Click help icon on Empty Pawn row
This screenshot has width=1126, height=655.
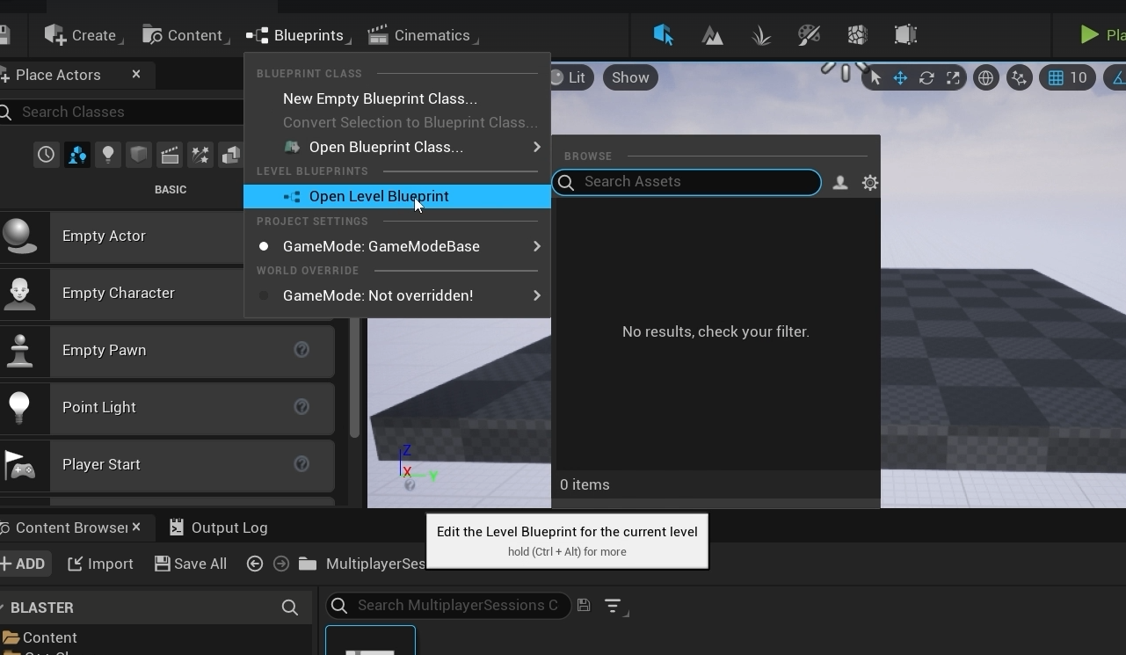coord(301,350)
